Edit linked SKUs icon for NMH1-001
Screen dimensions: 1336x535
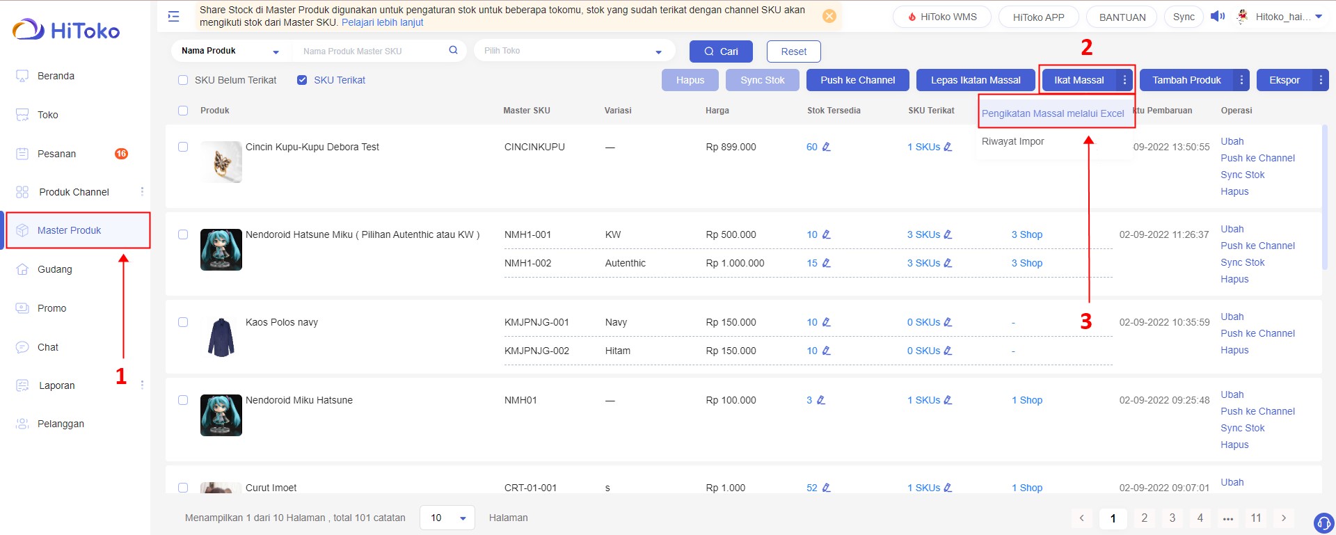[948, 234]
